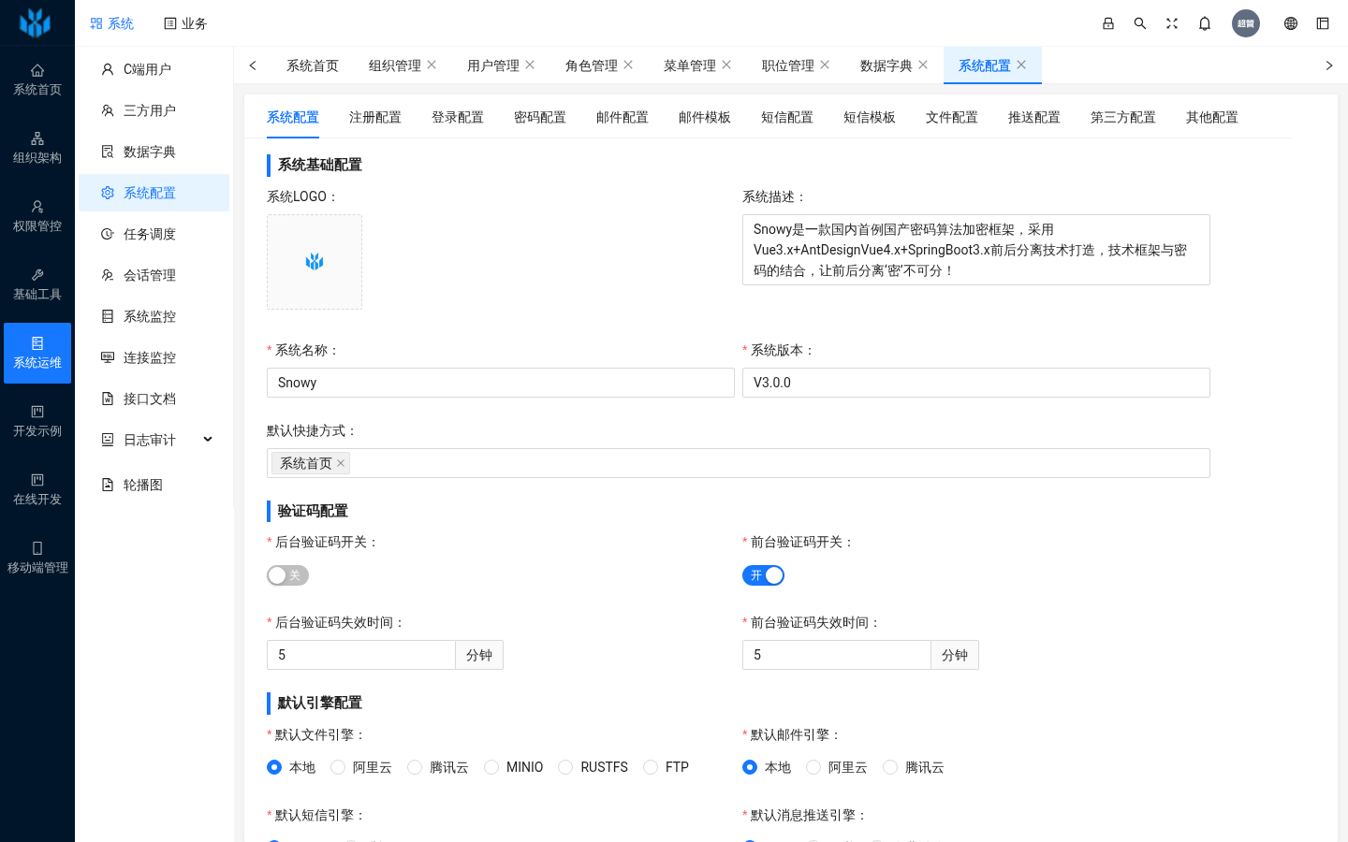
Task: Turn on 后台验证码开关 switch
Action: [287, 575]
